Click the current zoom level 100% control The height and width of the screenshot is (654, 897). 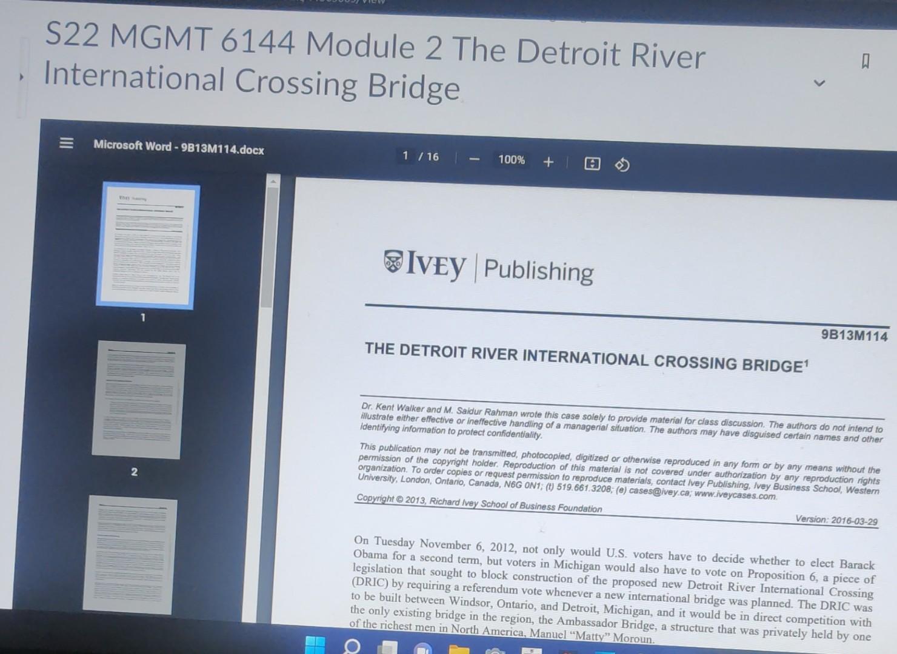(x=511, y=160)
